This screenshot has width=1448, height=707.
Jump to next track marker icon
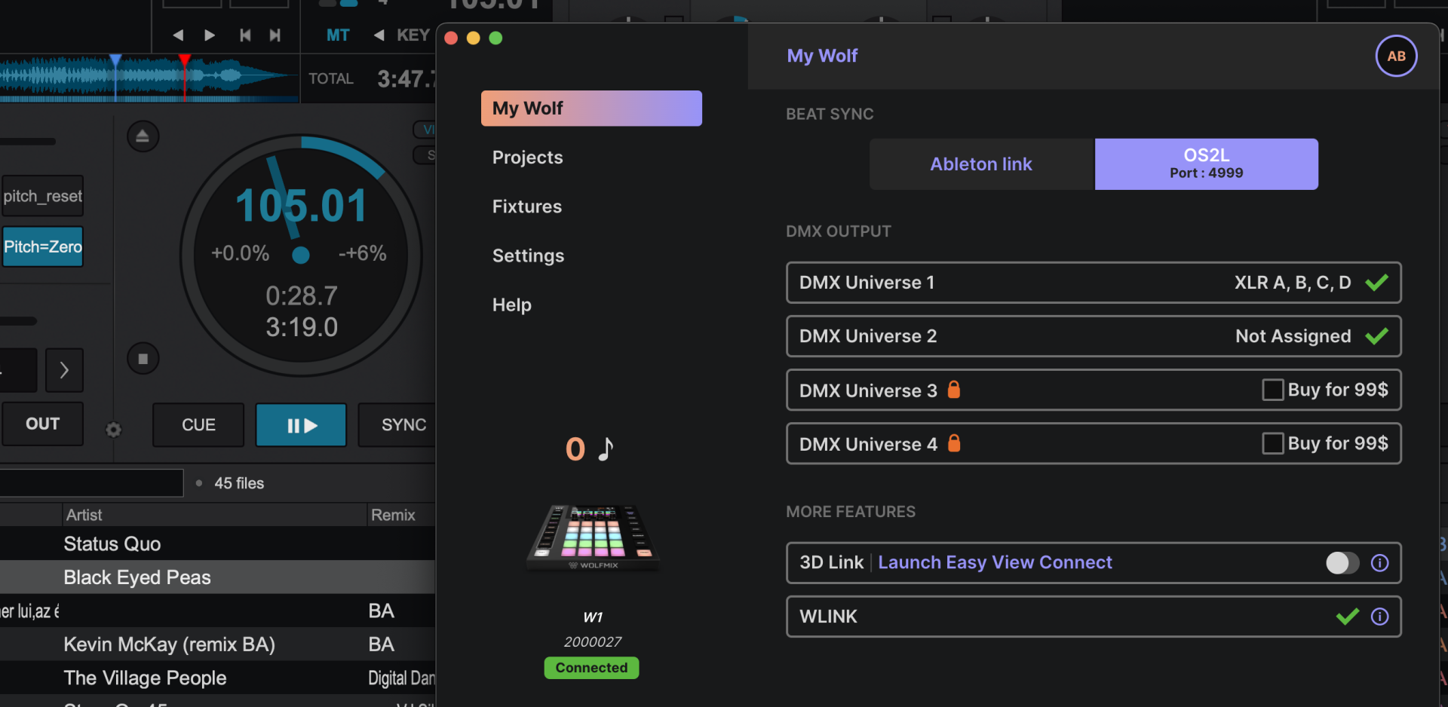click(x=275, y=35)
